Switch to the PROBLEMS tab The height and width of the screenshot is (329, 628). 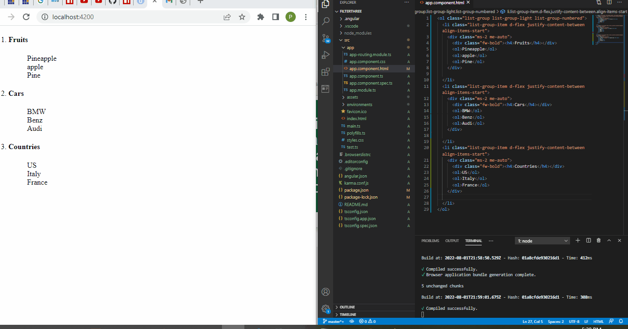coord(430,241)
